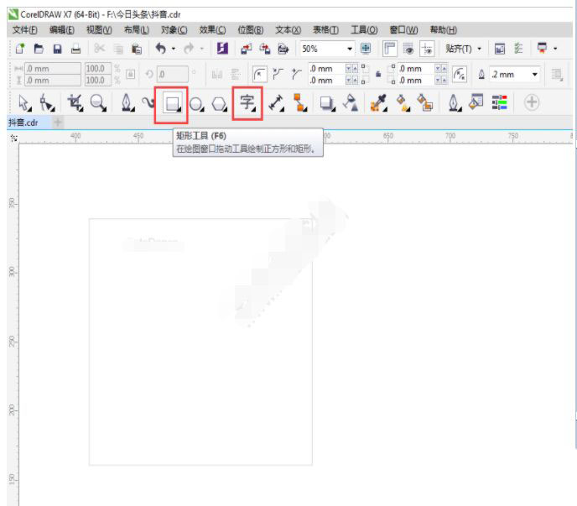Open the 效果(C) menu
577x506 pixels.
(x=212, y=30)
